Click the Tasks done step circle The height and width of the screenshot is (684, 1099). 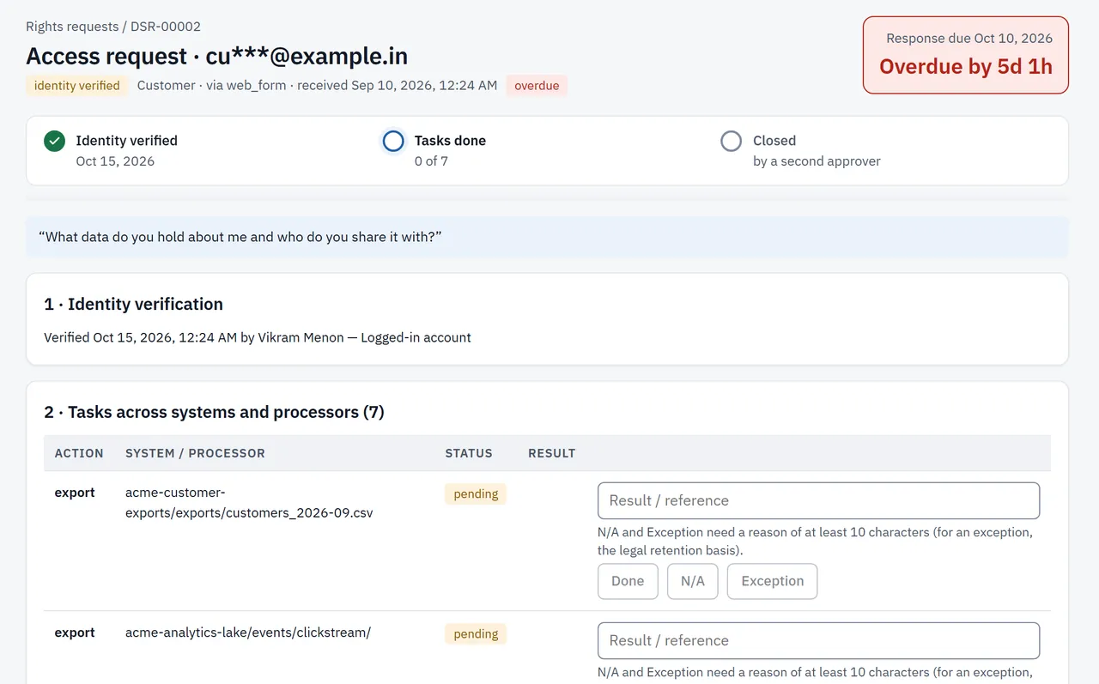click(x=393, y=141)
